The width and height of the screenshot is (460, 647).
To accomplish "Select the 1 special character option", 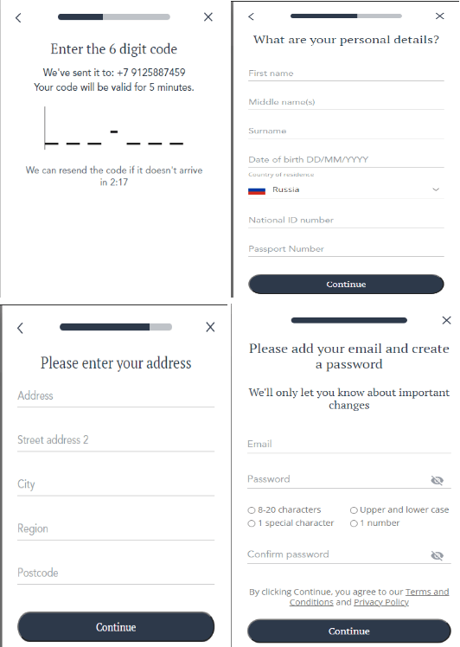I will [x=252, y=523].
